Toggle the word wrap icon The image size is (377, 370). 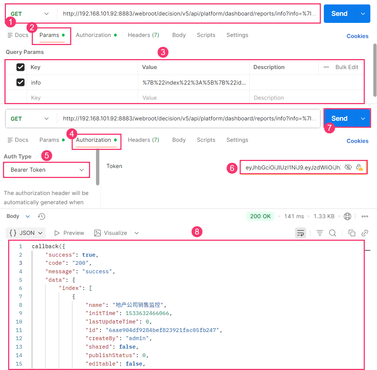(301, 233)
